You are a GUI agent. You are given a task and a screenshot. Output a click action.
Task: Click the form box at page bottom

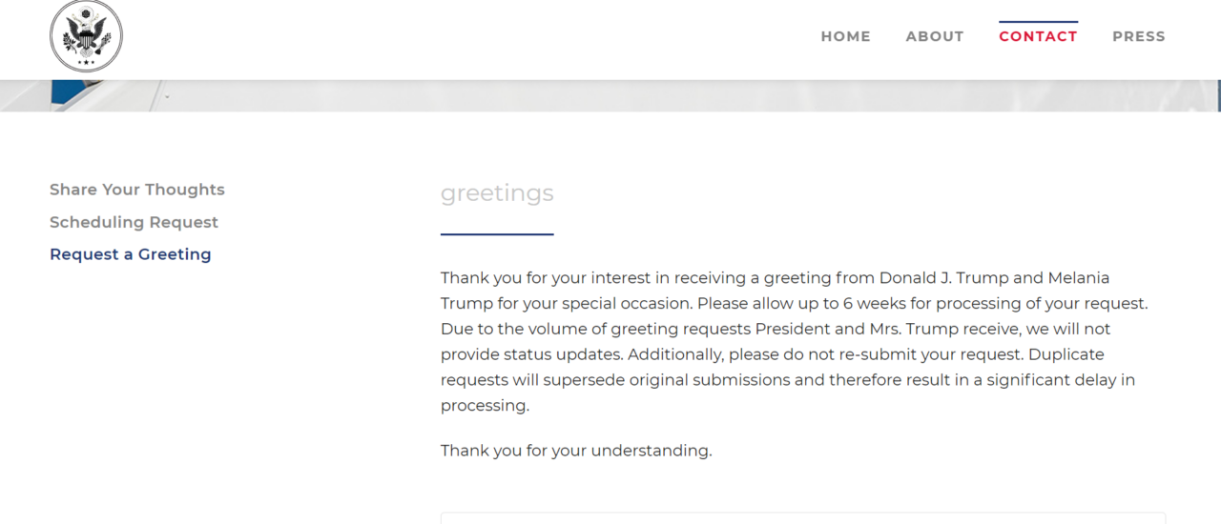(803, 518)
